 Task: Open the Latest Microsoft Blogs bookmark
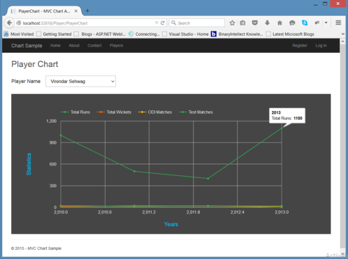click(x=290, y=34)
